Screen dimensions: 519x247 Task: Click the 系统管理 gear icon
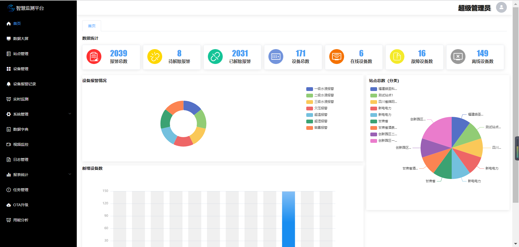[9, 114]
